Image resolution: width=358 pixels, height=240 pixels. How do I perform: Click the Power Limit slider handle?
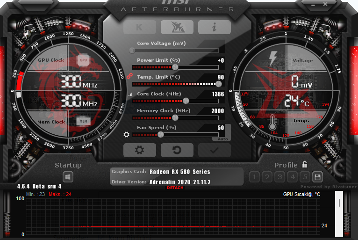click(x=175, y=67)
